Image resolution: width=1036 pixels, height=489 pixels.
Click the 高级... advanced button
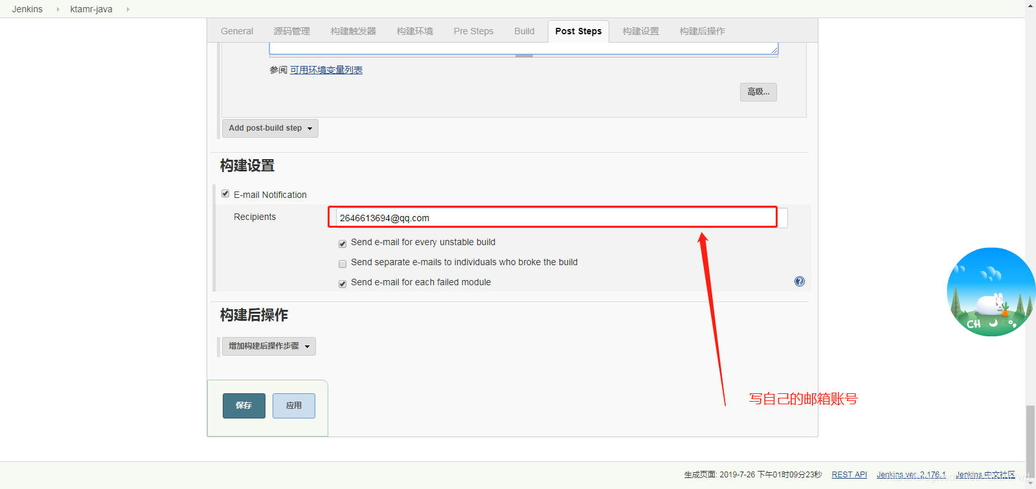click(x=758, y=92)
